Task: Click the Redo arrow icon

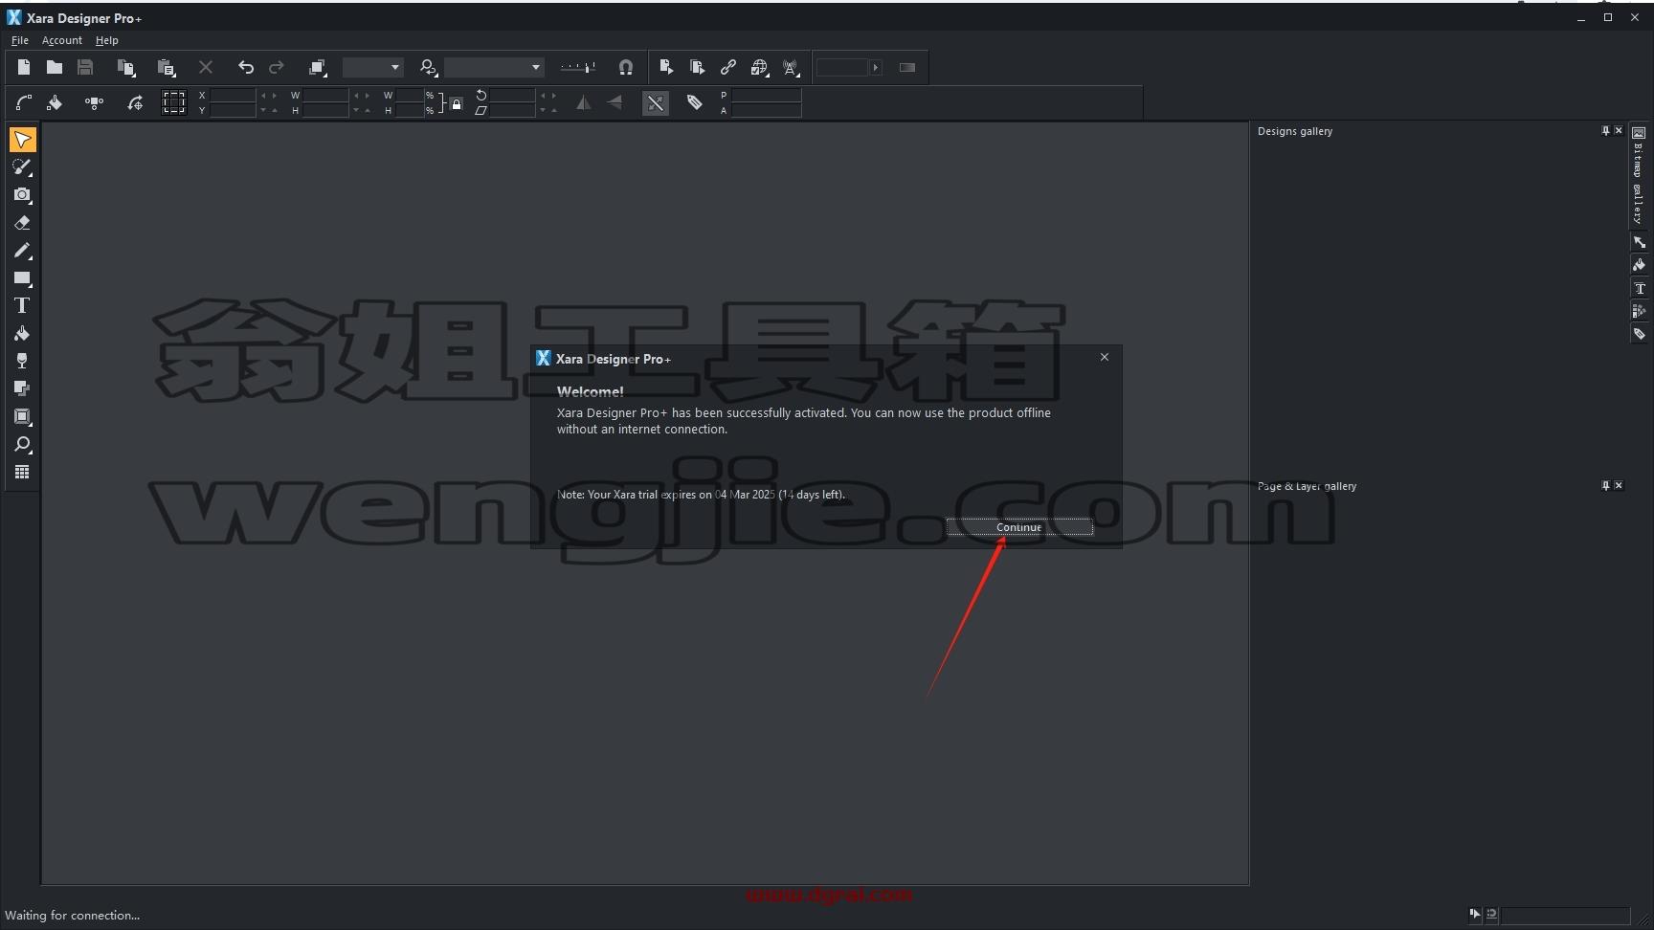Action: pos(277,67)
